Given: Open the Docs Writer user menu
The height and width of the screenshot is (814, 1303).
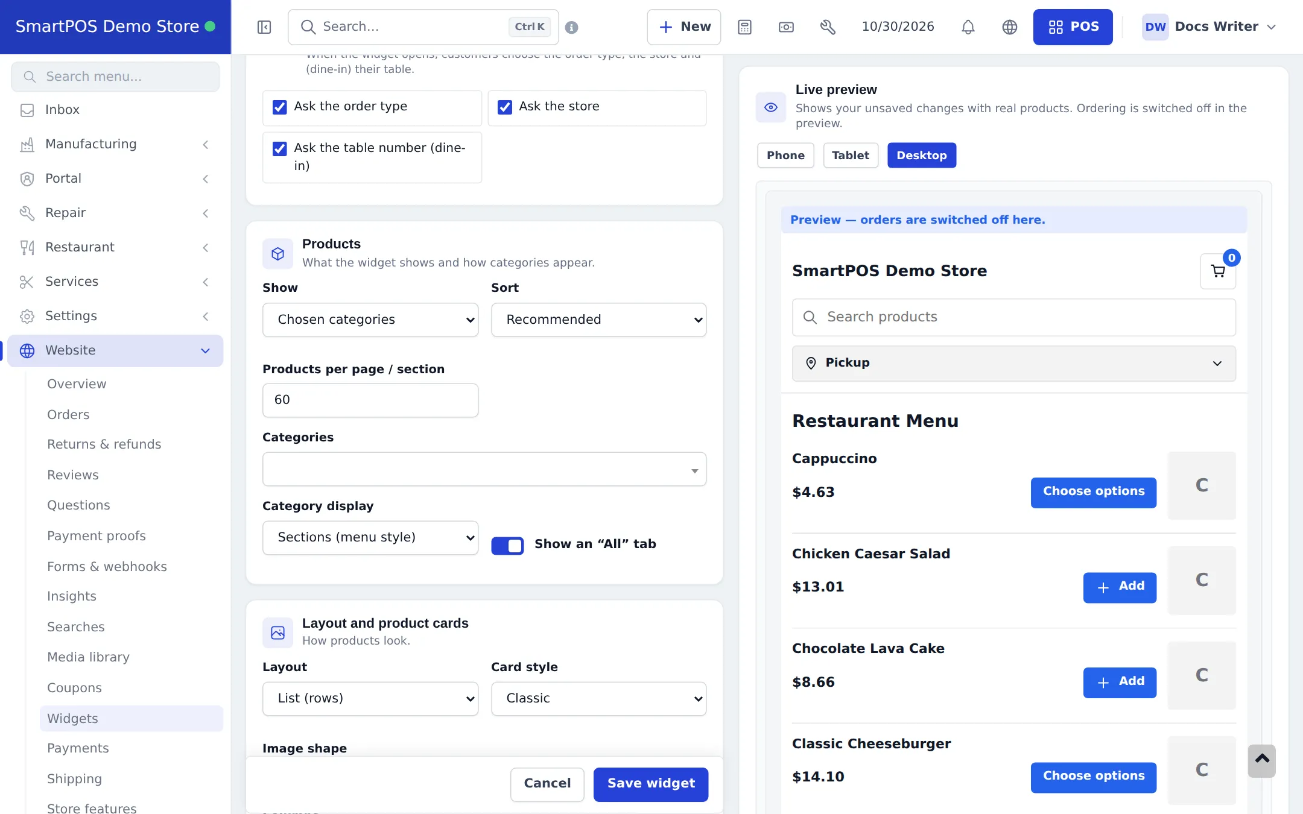Looking at the screenshot, I should click(1209, 27).
